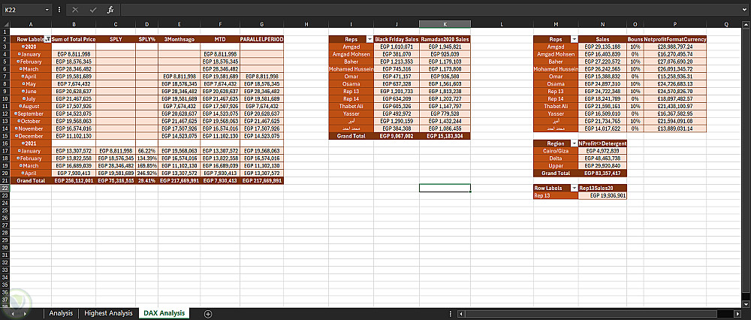
Task: Click the NetprofitFormatCurrency header cell
Action: pyautogui.click(x=675, y=39)
